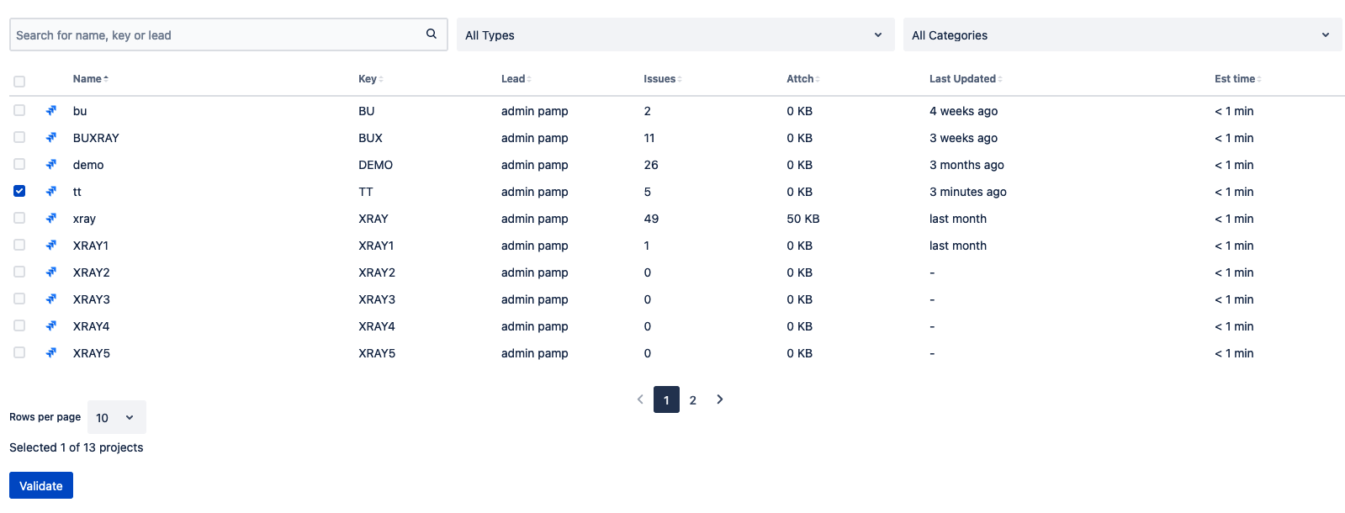The width and height of the screenshot is (1345, 513).
Task: Sort by the Key column
Action: pos(370,79)
